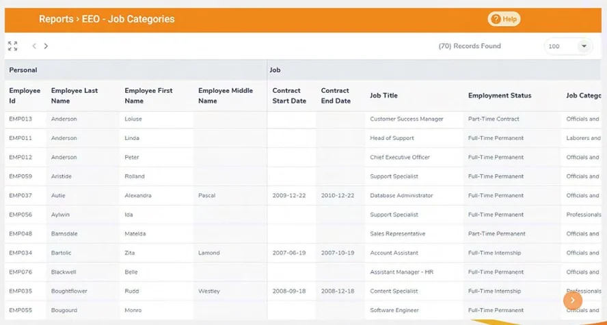Screen dimensions: 607x325
Task: Click the Chief Executive Officer job title
Action: pos(400,157)
